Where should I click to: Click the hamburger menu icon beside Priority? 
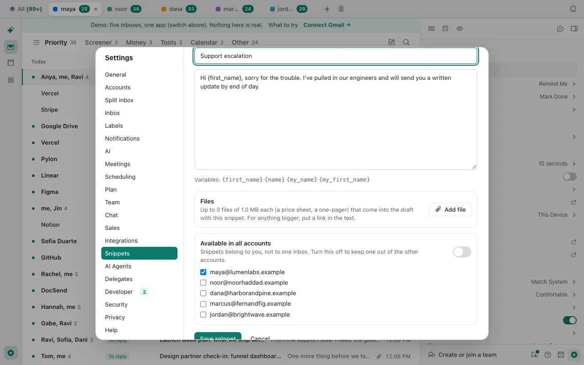point(36,42)
